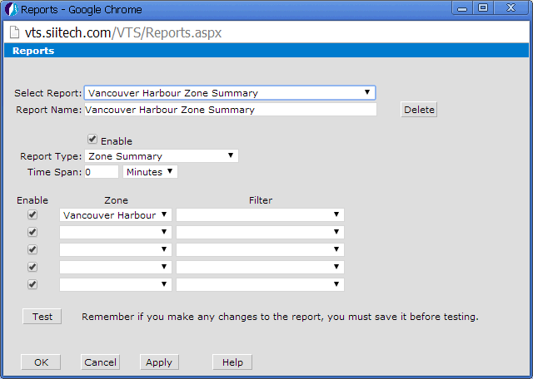Click the Cancel button
Viewport: 533px width, 379px height.
click(100, 362)
